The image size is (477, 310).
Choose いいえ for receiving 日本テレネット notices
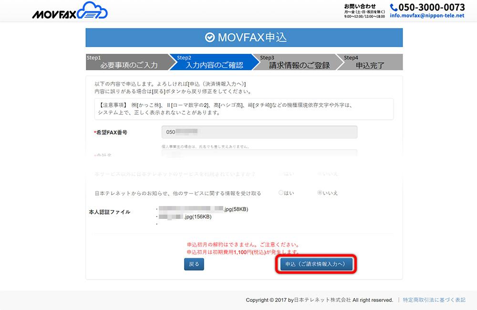coord(320,193)
